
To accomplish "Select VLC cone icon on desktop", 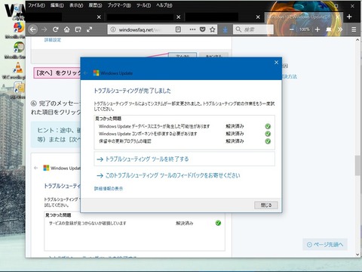I will [18, 67].
